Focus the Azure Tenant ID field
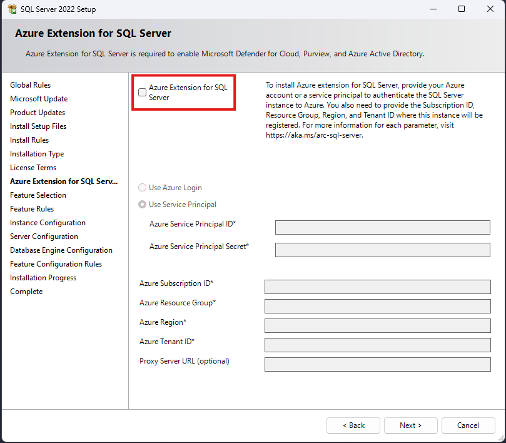The height and width of the screenshot is (443, 506). tap(377, 345)
